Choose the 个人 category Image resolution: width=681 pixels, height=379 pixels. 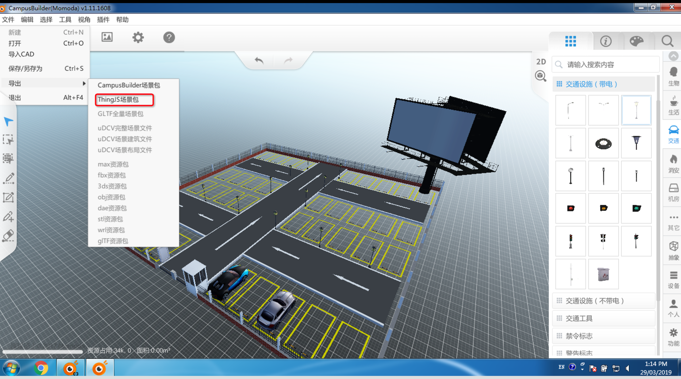click(674, 308)
